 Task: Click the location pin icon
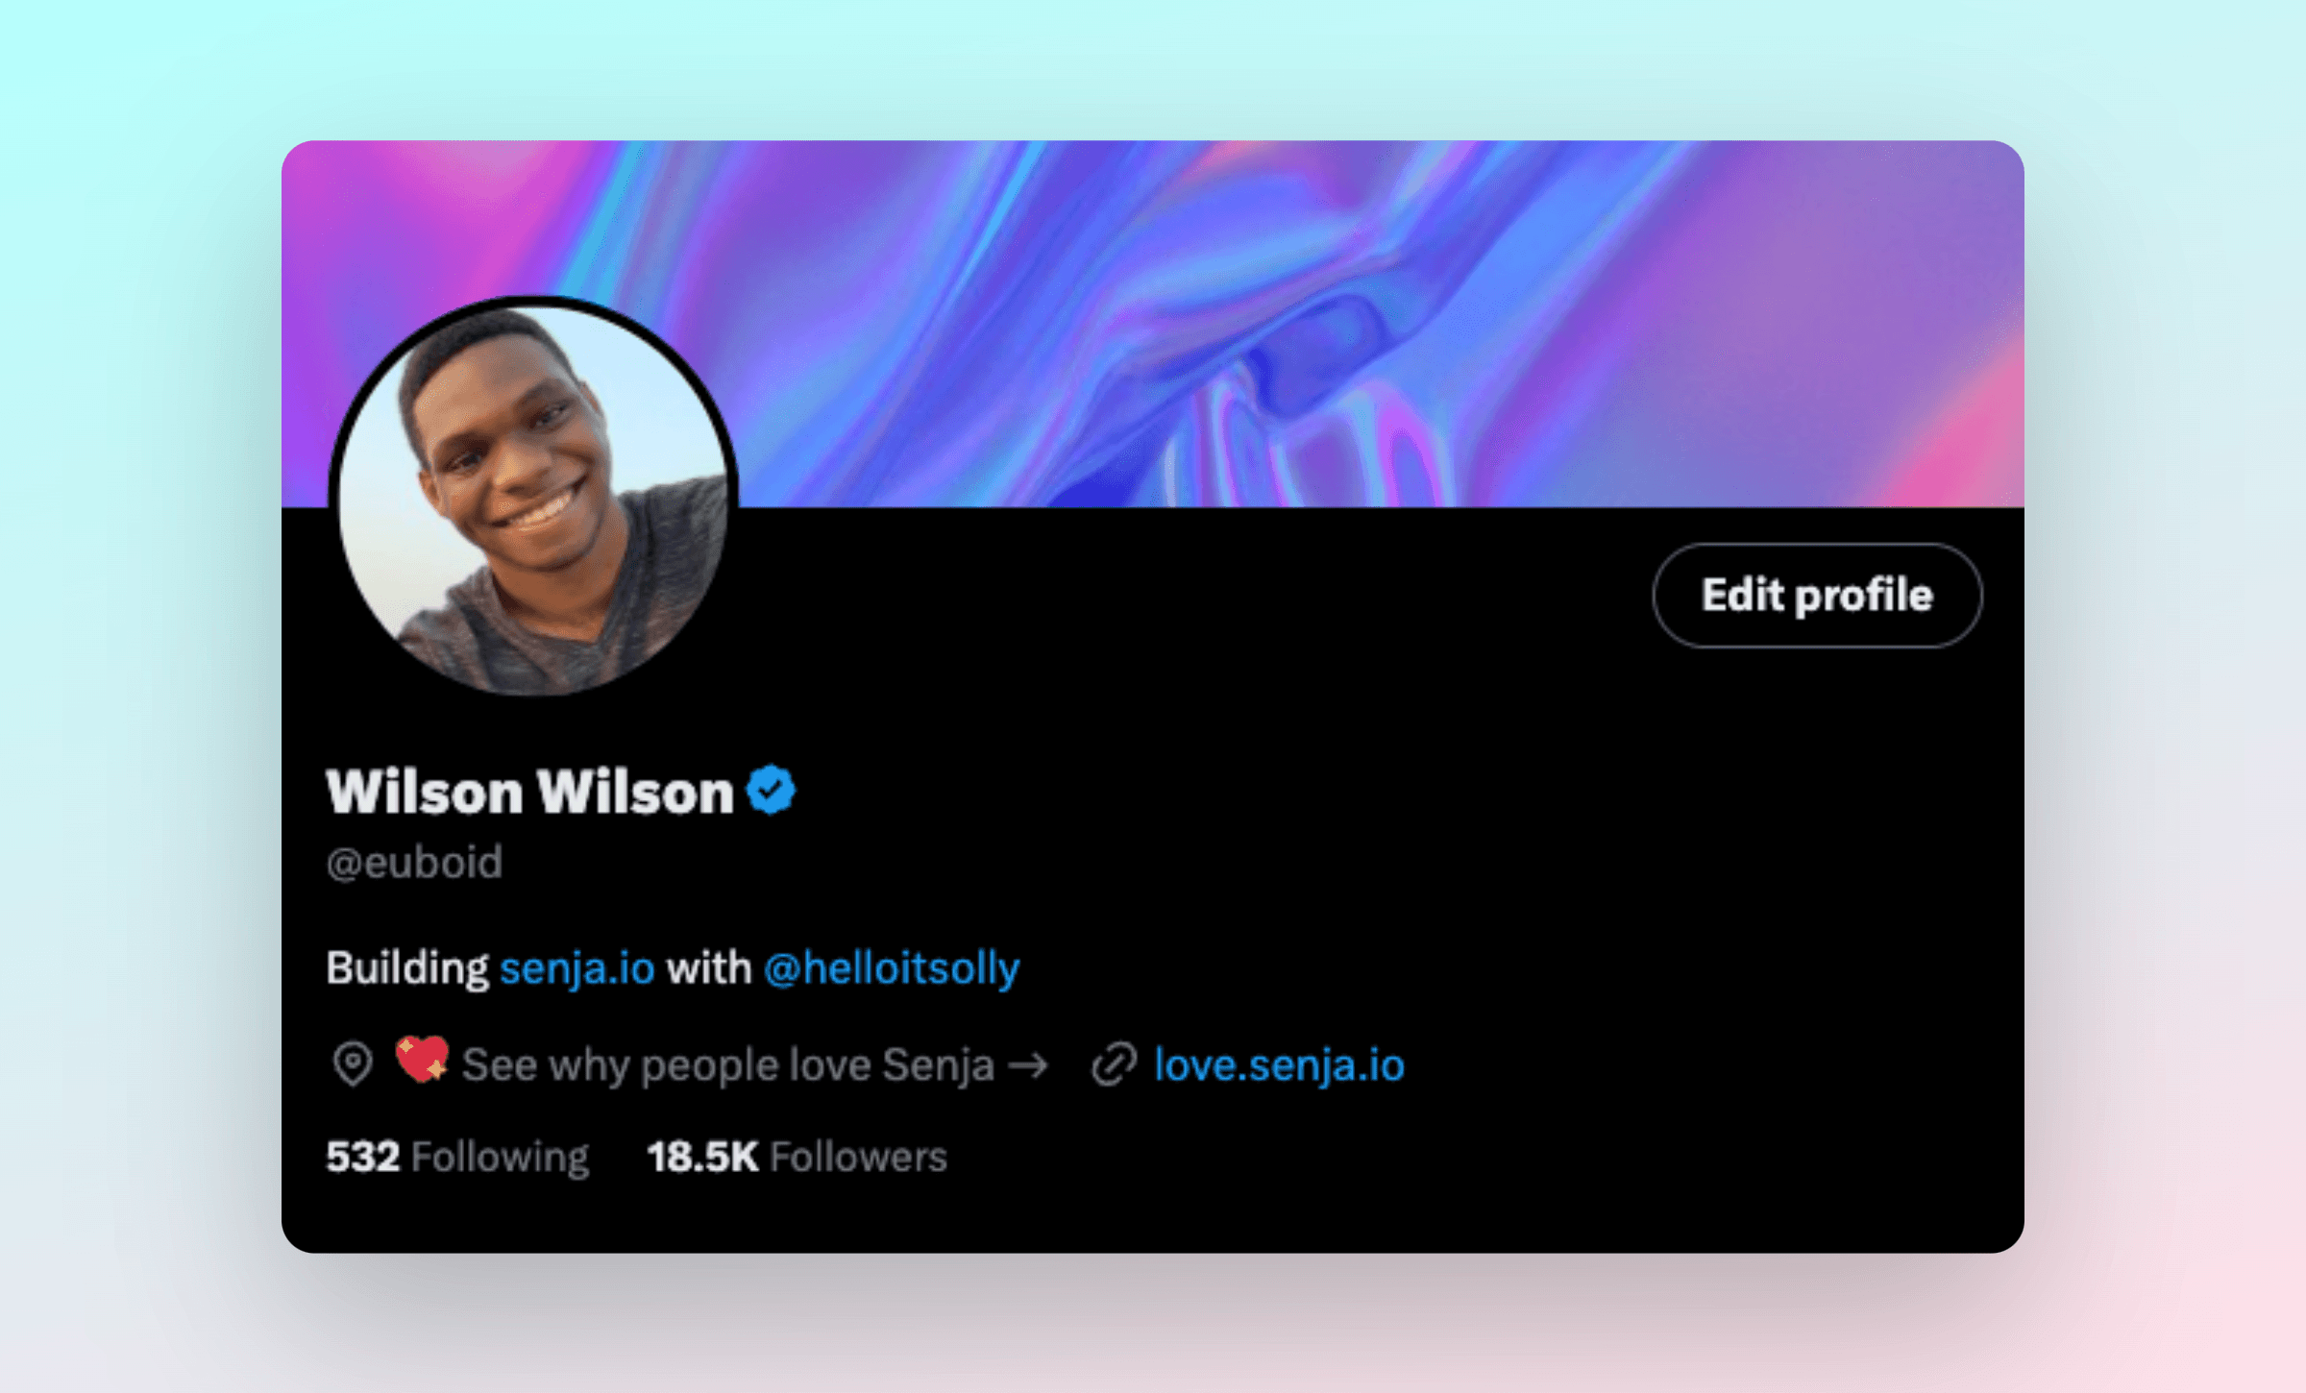pos(353,1064)
